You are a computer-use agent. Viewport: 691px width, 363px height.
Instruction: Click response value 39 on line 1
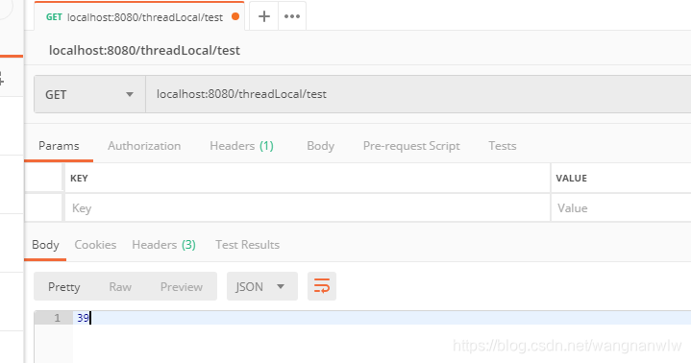tap(83, 318)
